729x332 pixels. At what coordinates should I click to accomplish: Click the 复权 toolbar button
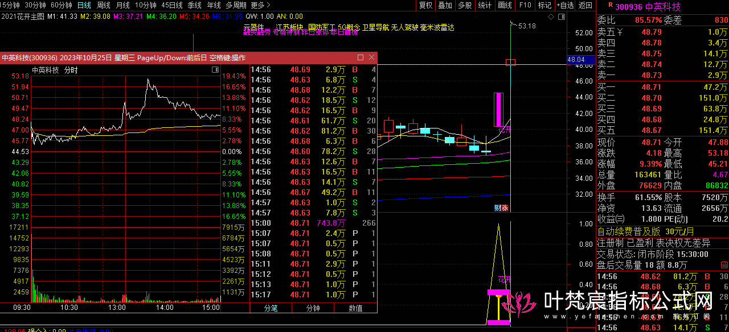pyautogui.click(x=425, y=5)
